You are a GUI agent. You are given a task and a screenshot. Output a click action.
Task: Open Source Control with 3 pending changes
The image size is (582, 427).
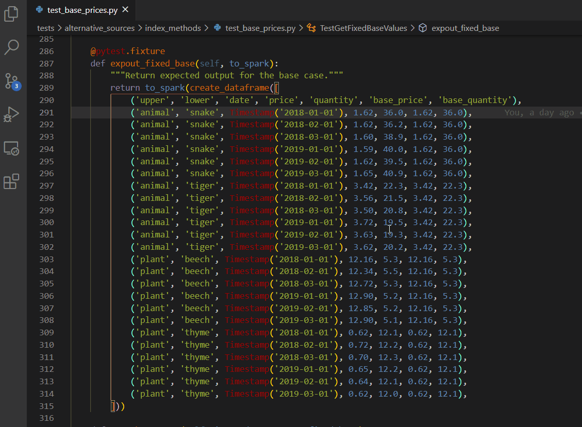click(11, 81)
